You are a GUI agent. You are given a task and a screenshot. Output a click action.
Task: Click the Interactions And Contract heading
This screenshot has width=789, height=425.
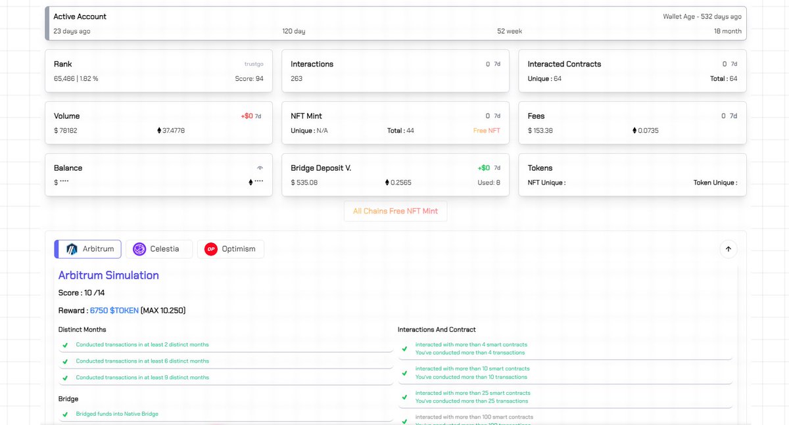click(437, 330)
